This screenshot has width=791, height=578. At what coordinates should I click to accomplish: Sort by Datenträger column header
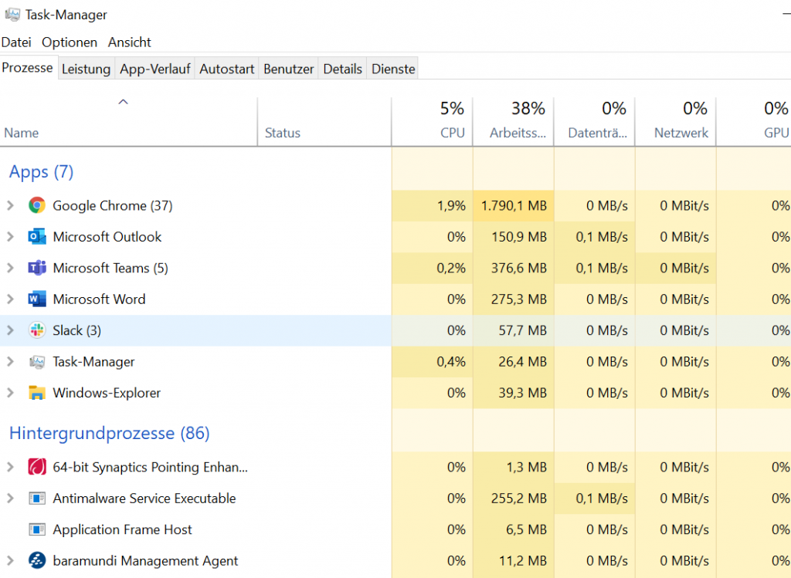595,121
